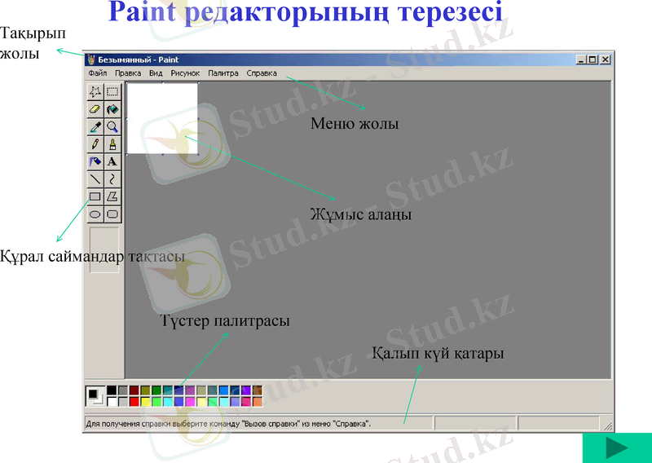Choose the pale yellow swatch
This screenshot has height=463, width=652.
click(x=201, y=401)
